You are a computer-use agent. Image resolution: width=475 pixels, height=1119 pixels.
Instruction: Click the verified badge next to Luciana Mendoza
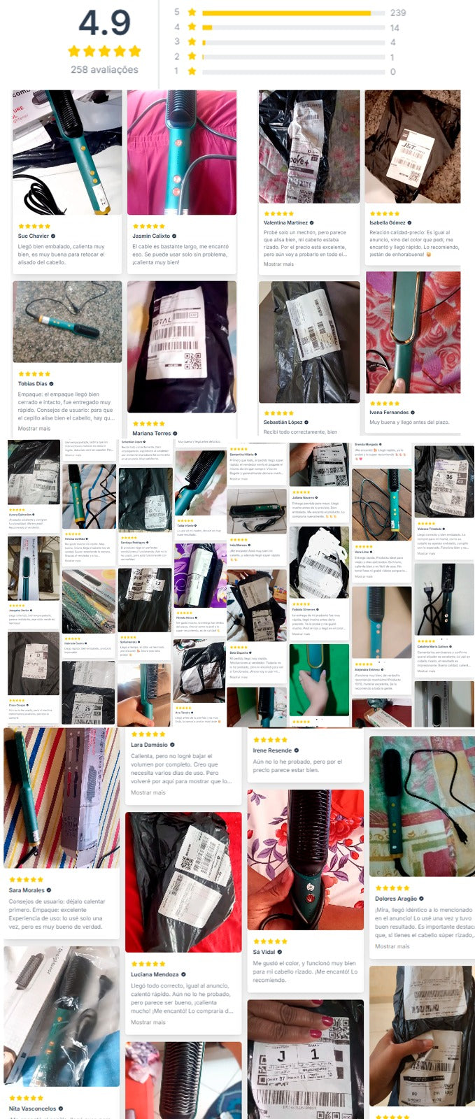(183, 974)
